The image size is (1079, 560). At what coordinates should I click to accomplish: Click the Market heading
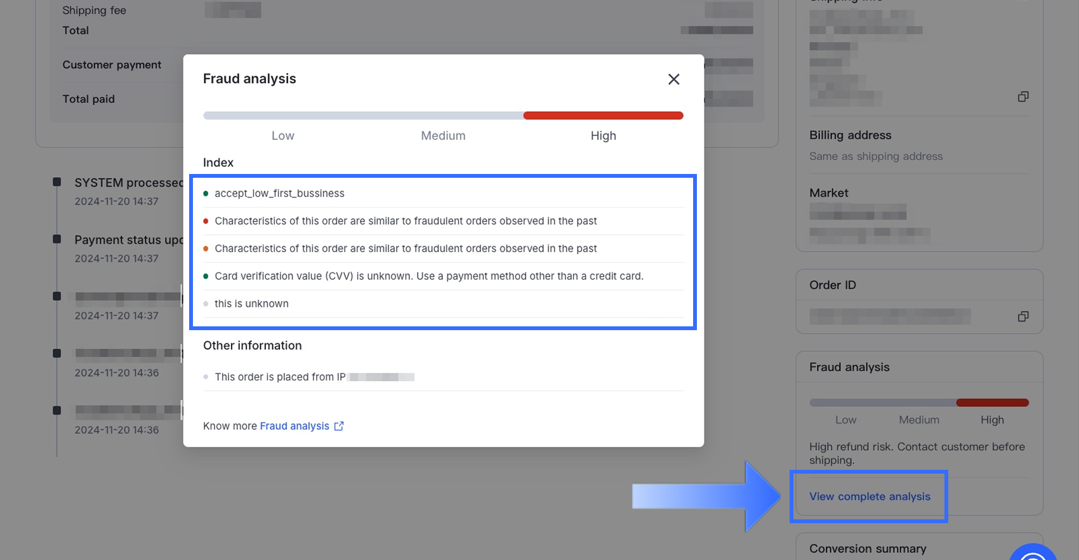tap(828, 193)
